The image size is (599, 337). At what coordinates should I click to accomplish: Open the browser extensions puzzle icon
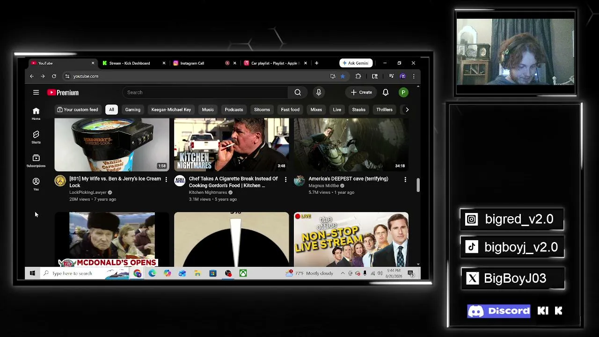tap(358, 76)
